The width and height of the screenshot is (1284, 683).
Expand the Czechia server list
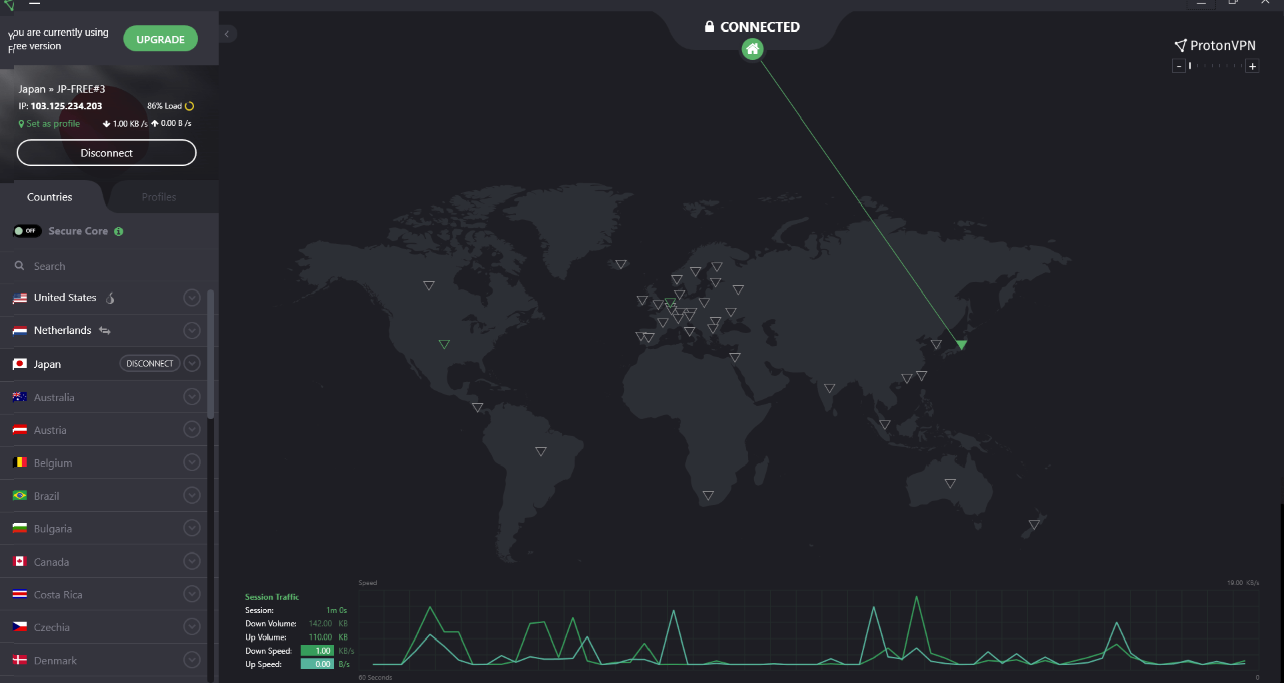pos(192,626)
